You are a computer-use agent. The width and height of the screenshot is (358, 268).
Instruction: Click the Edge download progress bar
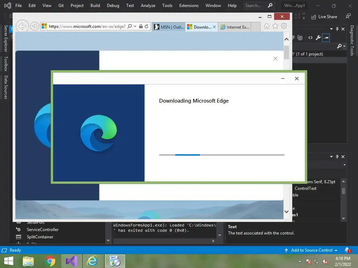coord(222,155)
